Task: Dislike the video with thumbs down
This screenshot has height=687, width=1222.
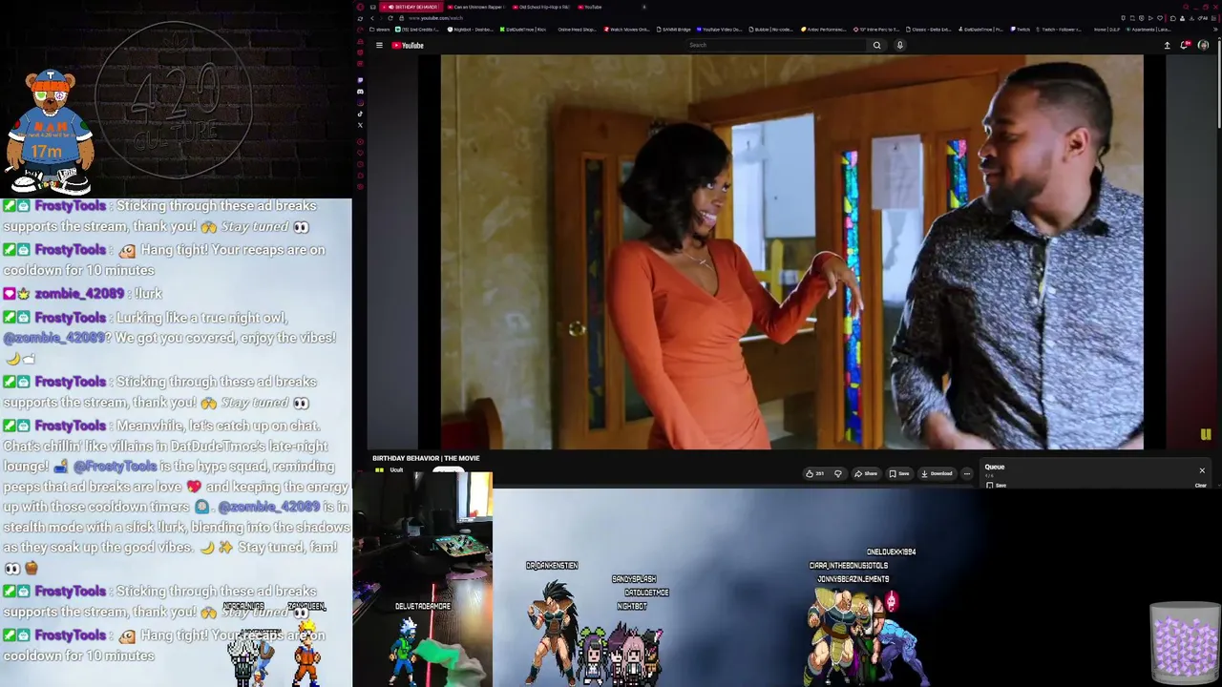Action: pyautogui.click(x=838, y=473)
